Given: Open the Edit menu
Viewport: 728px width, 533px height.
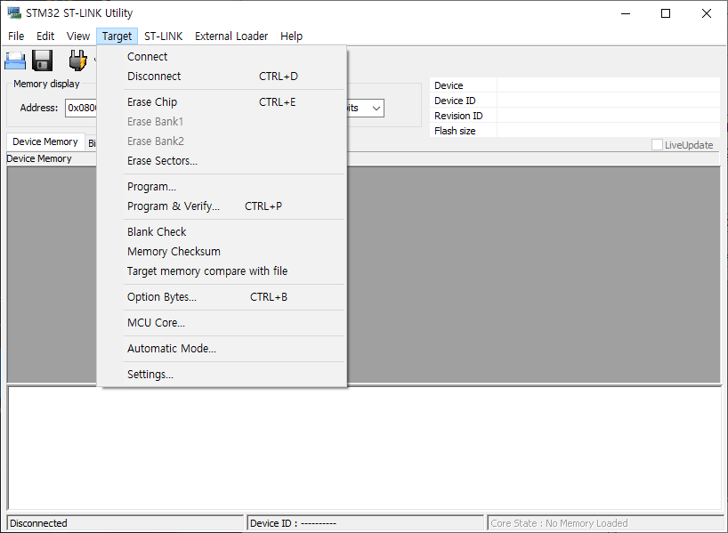Looking at the screenshot, I should (45, 36).
